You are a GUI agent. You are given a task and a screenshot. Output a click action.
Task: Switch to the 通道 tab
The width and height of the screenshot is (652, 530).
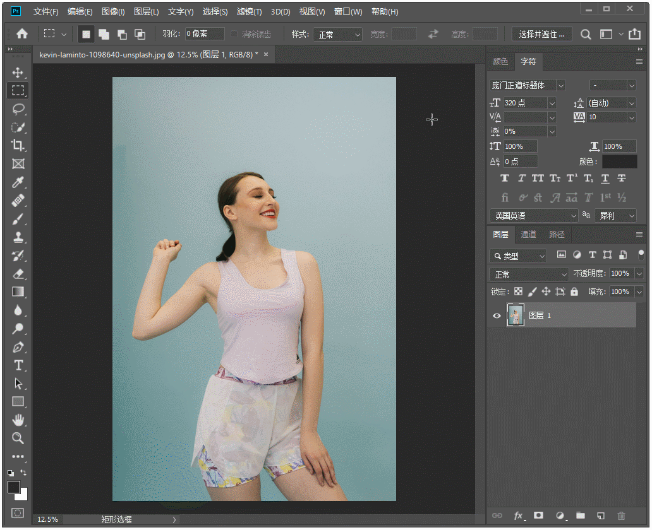coord(528,235)
